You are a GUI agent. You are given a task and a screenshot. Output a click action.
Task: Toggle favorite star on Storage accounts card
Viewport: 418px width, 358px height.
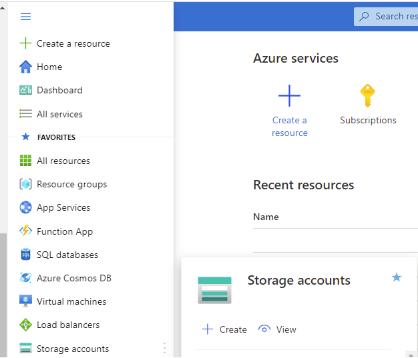[x=397, y=277]
